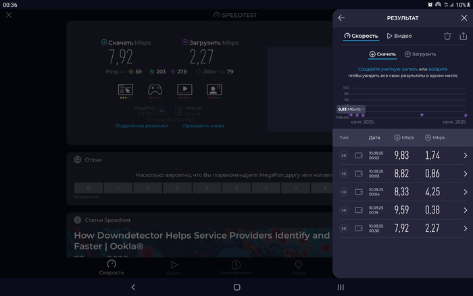
Task: Open details chevron for 7,92 Mbps result
Action: (465, 228)
